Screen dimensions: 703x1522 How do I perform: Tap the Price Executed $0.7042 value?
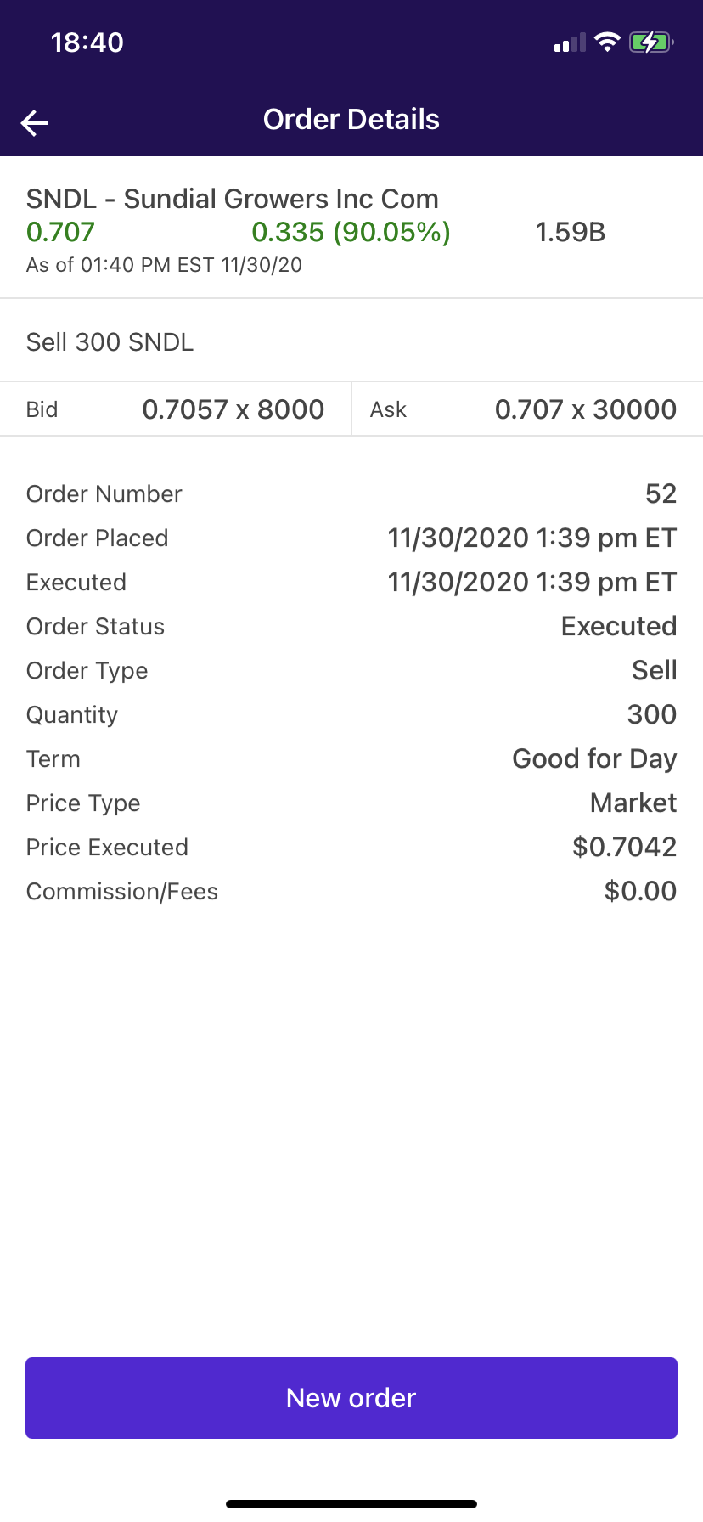(624, 847)
